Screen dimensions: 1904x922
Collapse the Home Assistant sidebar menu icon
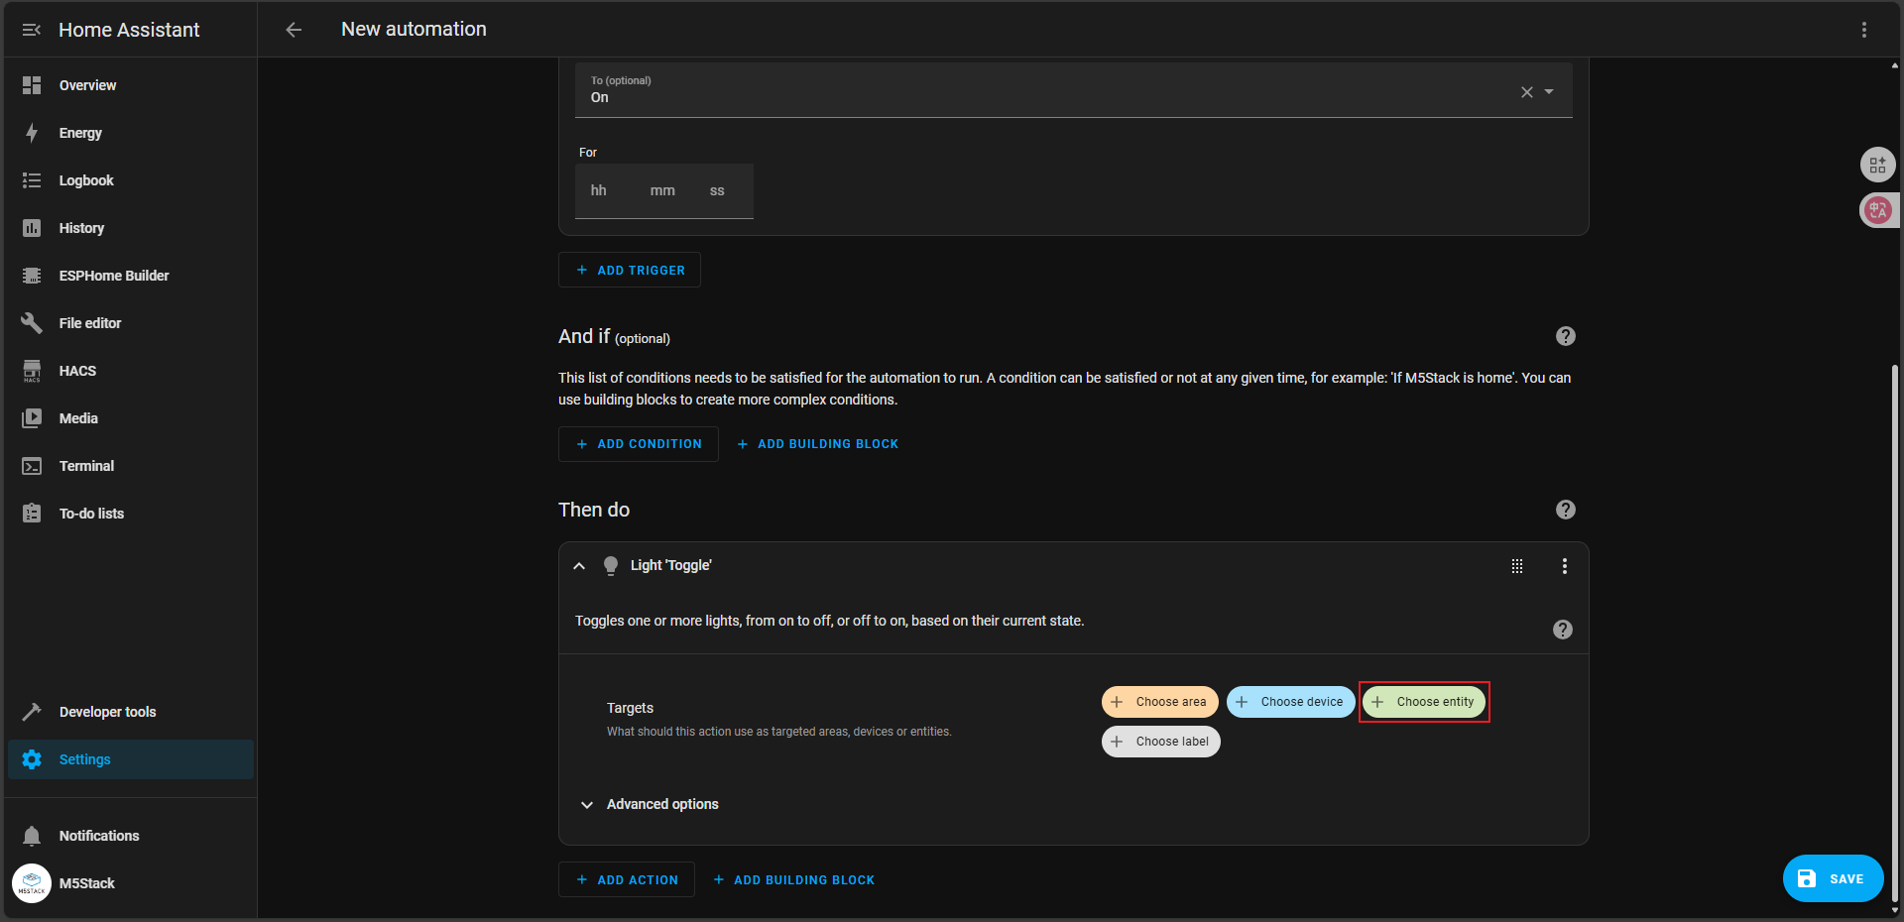pos(32,30)
